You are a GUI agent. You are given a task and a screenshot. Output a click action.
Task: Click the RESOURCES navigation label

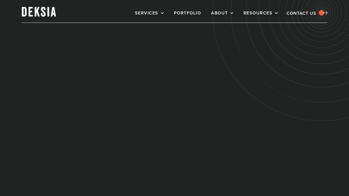point(258,13)
